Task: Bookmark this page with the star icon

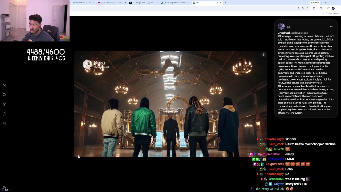Action: pyautogui.click(x=307, y=9)
